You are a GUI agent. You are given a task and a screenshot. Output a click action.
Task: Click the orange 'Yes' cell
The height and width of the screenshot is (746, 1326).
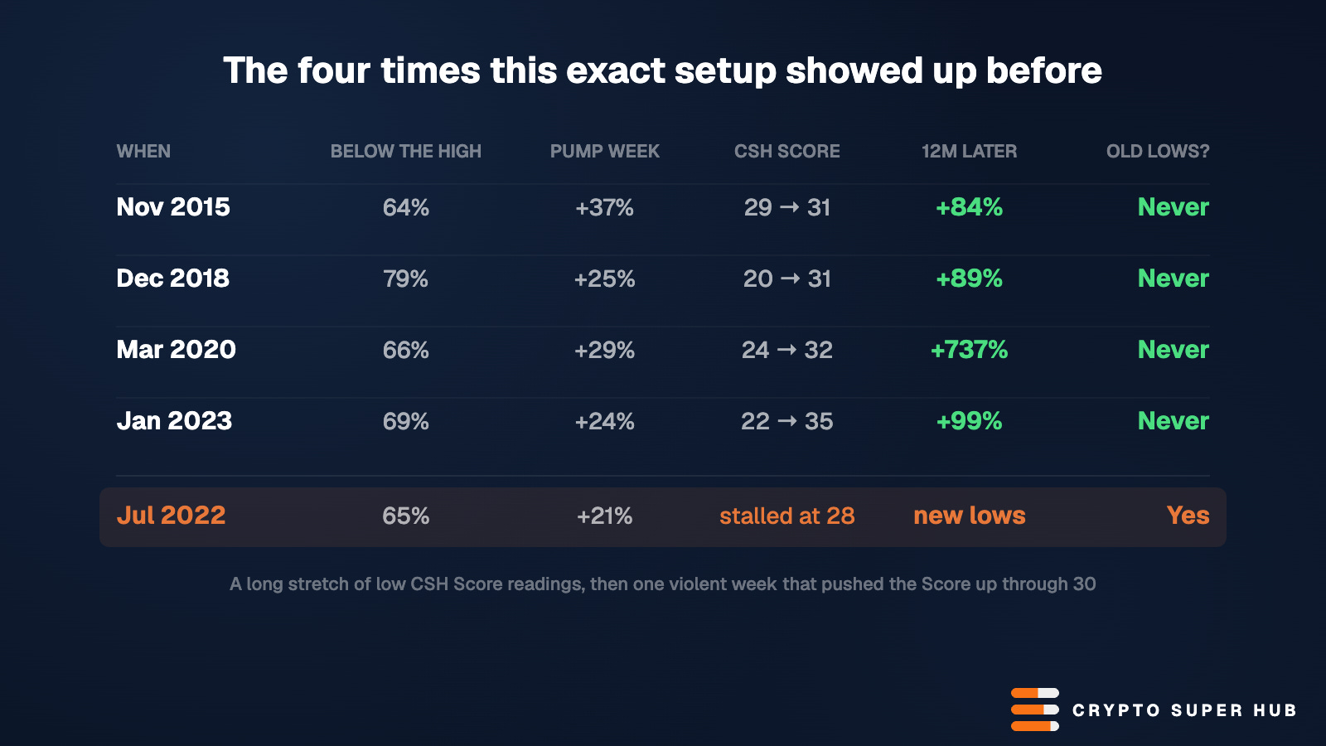point(1188,516)
